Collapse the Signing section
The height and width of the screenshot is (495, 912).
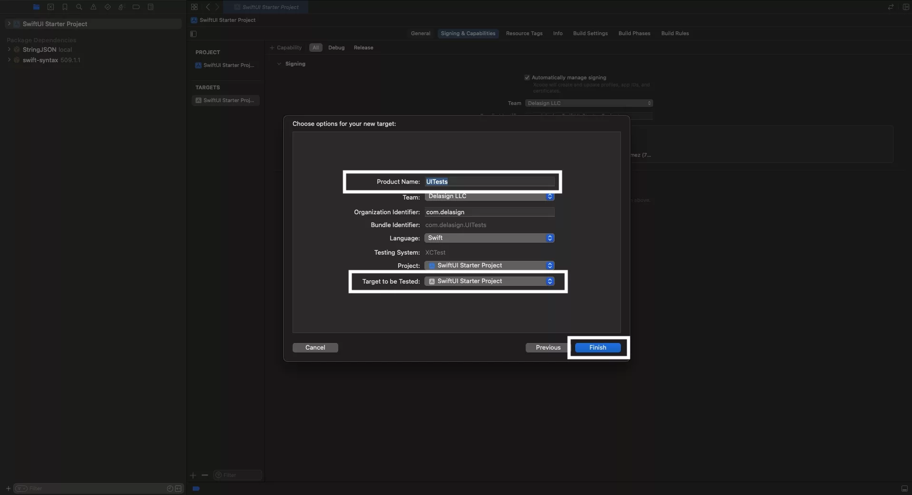coord(279,64)
